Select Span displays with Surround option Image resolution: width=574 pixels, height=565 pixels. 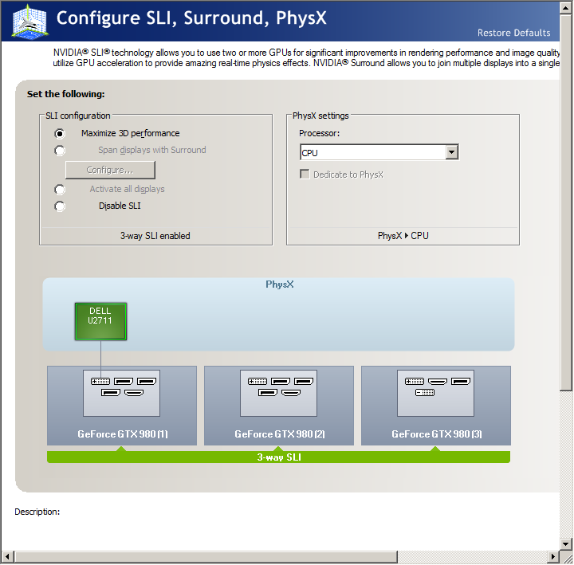pyautogui.click(x=60, y=151)
